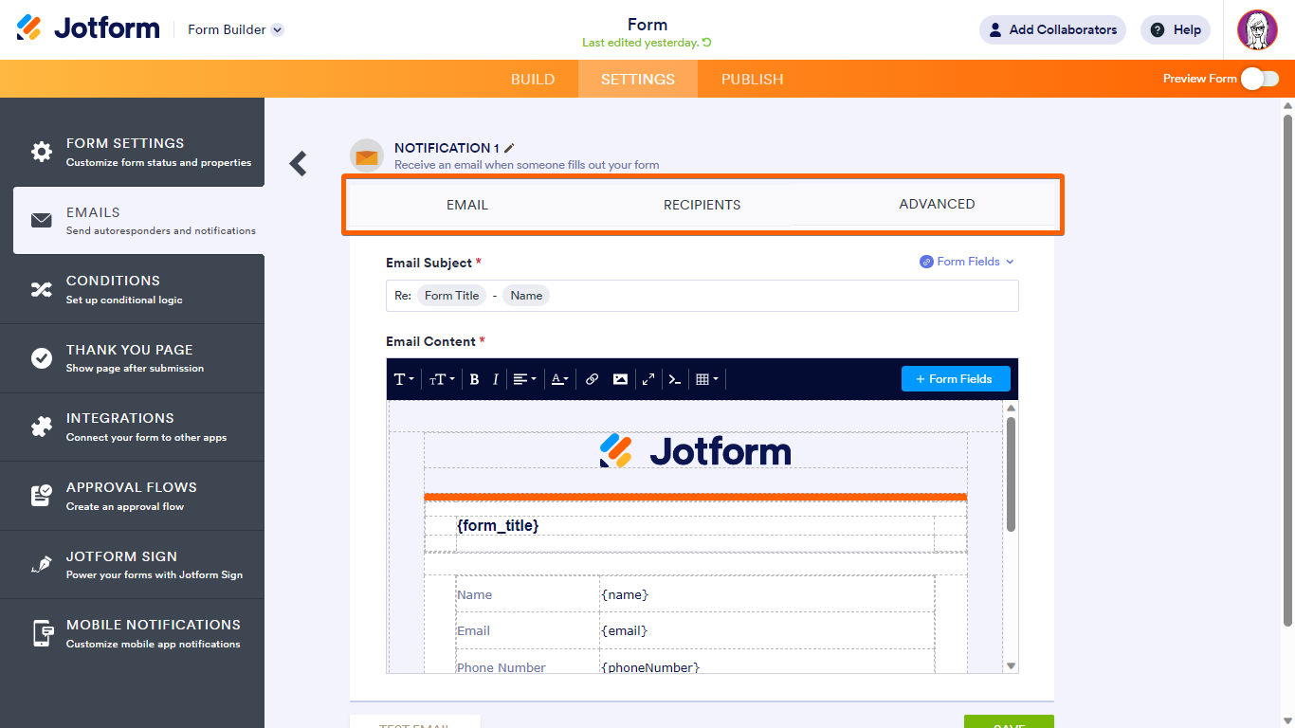The image size is (1295, 728).
Task: Open the ADVANCED tab
Action: pyautogui.click(x=937, y=204)
